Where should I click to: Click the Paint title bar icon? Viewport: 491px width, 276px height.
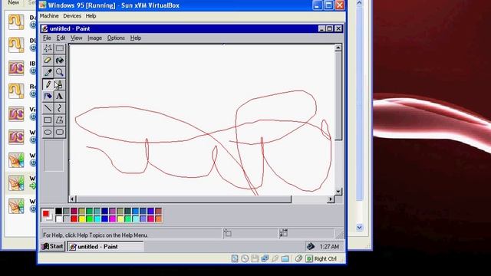[x=44, y=29]
